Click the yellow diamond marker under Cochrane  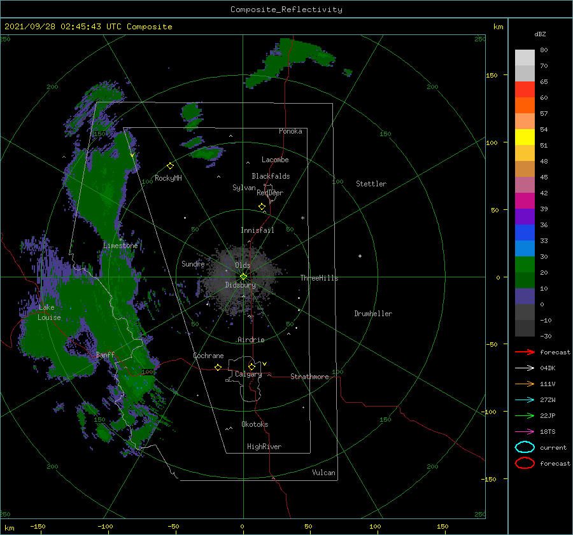coord(218,367)
